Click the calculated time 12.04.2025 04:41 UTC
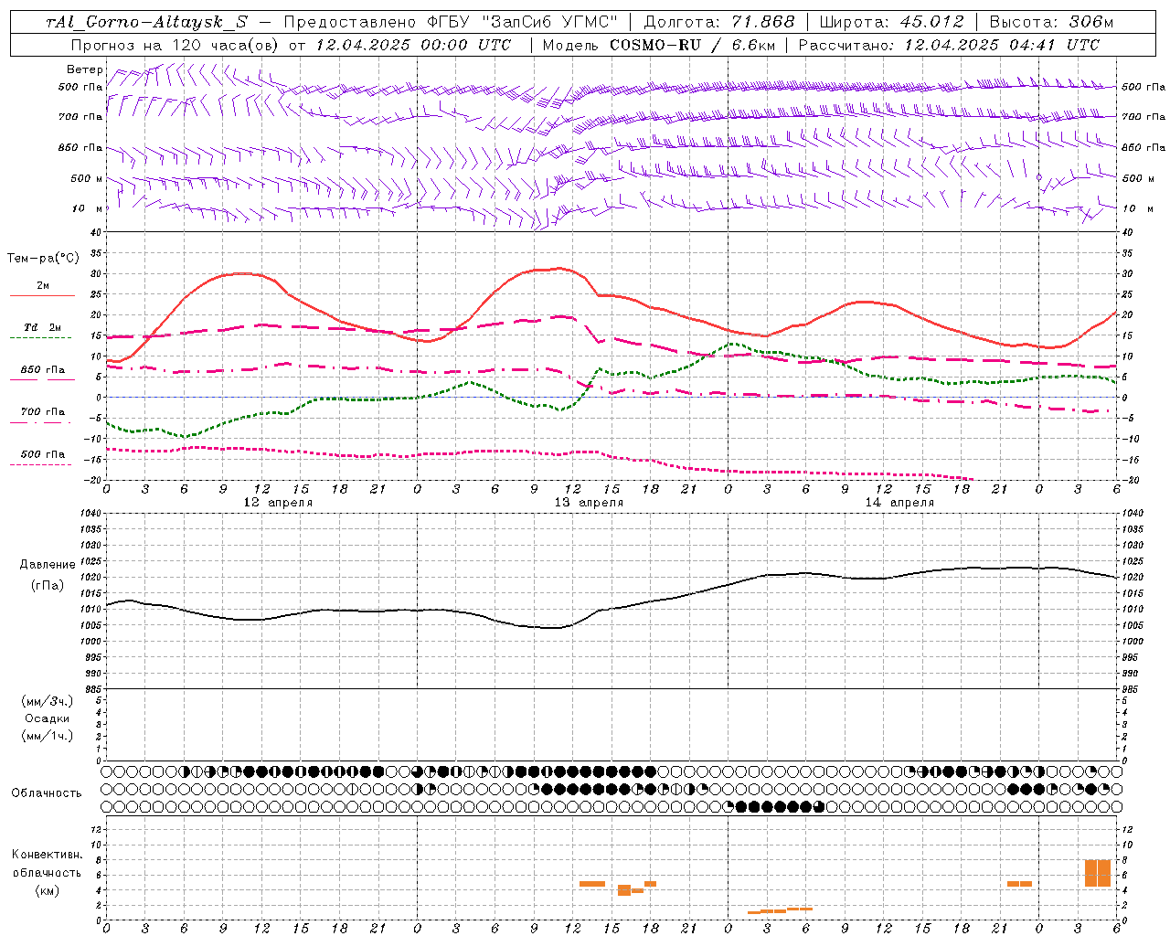Viewport: 1170px width, 936px height. click(1002, 45)
